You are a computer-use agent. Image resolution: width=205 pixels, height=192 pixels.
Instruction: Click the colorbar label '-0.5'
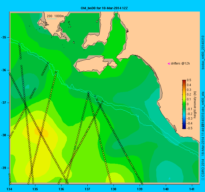tap(189, 128)
